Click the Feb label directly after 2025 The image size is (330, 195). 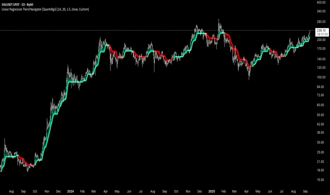click(223, 191)
